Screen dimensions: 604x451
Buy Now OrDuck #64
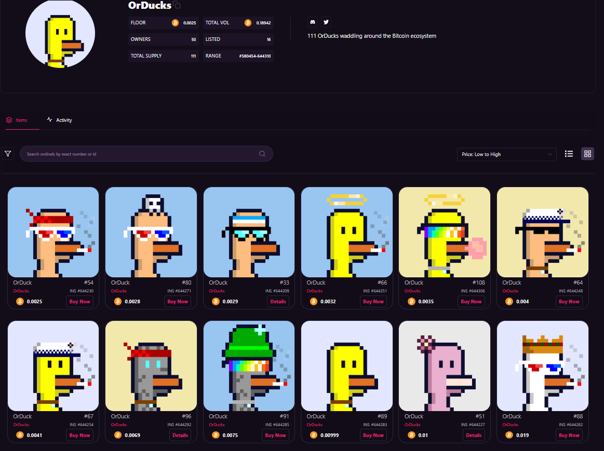tap(569, 301)
